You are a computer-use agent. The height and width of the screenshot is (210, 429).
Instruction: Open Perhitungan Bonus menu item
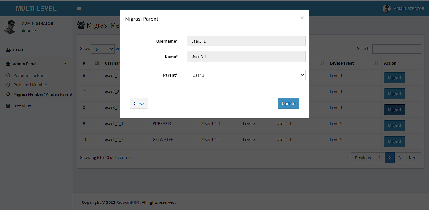point(31,75)
